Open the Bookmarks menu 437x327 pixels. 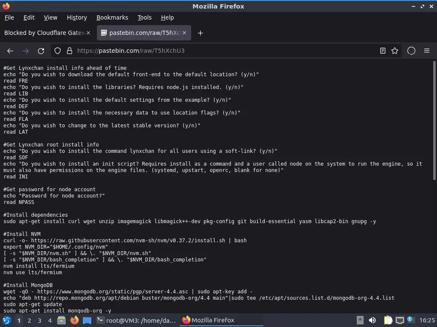[x=112, y=17]
